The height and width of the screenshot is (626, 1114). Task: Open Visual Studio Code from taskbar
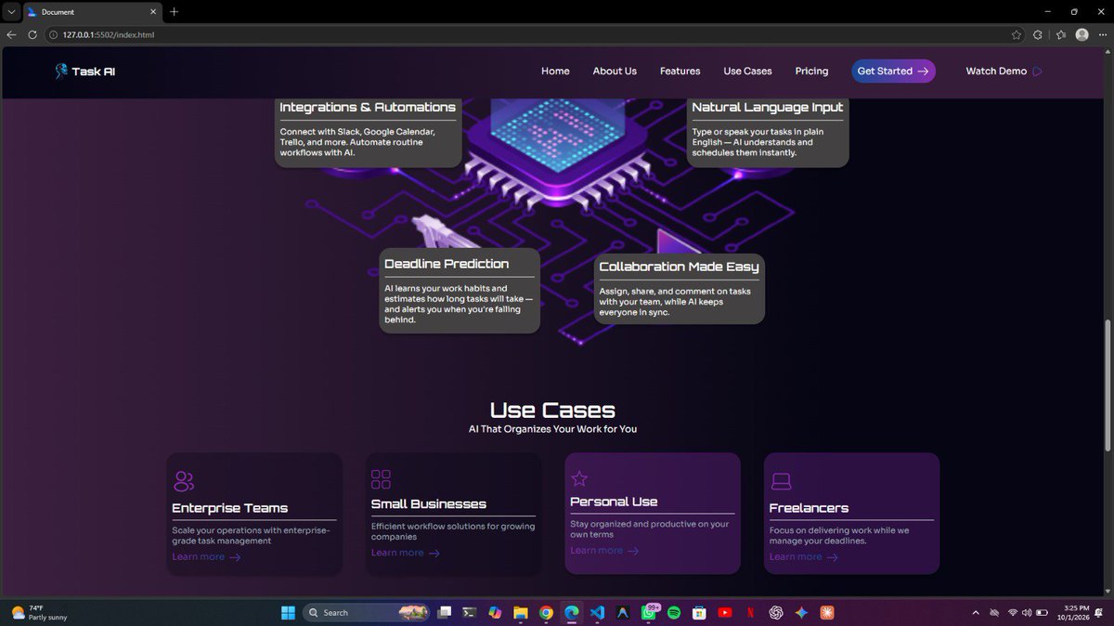597,612
